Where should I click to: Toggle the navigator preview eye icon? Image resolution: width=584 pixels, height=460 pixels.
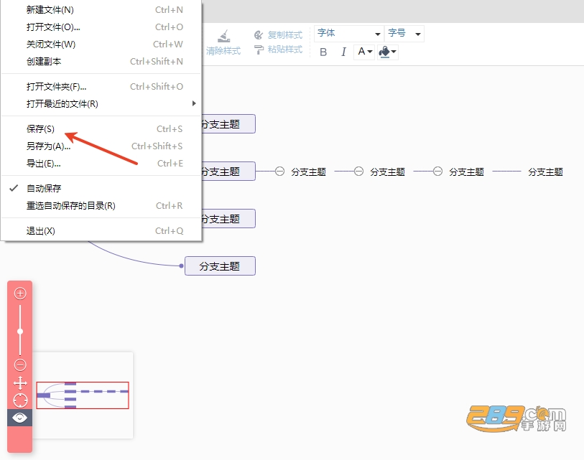(x=19, y=418)
